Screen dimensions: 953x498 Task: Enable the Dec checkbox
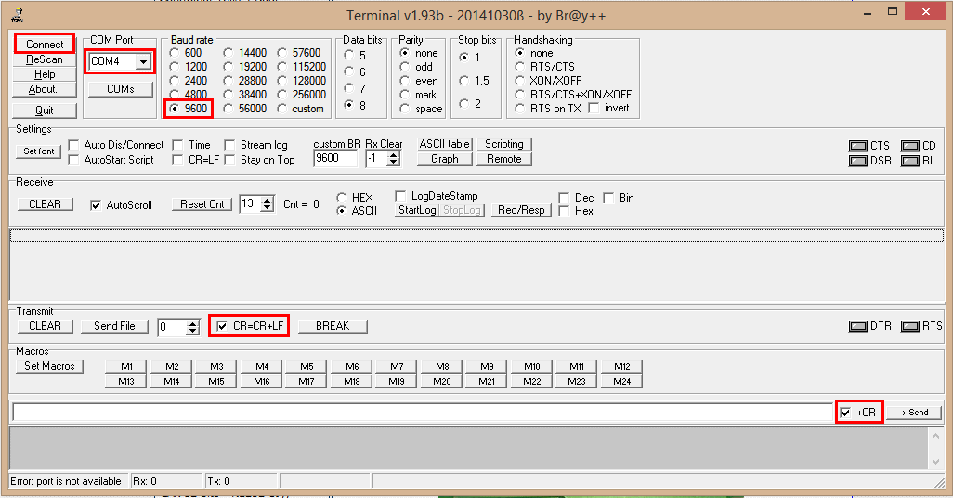(564, 198)
